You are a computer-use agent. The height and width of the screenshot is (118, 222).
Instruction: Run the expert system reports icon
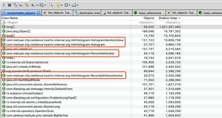34,5
